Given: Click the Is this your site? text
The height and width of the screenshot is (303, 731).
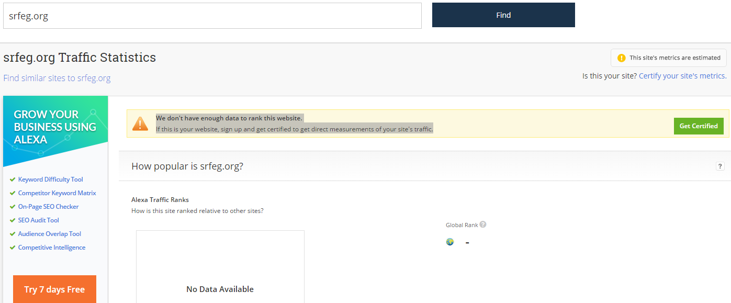Looking at the screenshot, I should click(x=610, y=76).
